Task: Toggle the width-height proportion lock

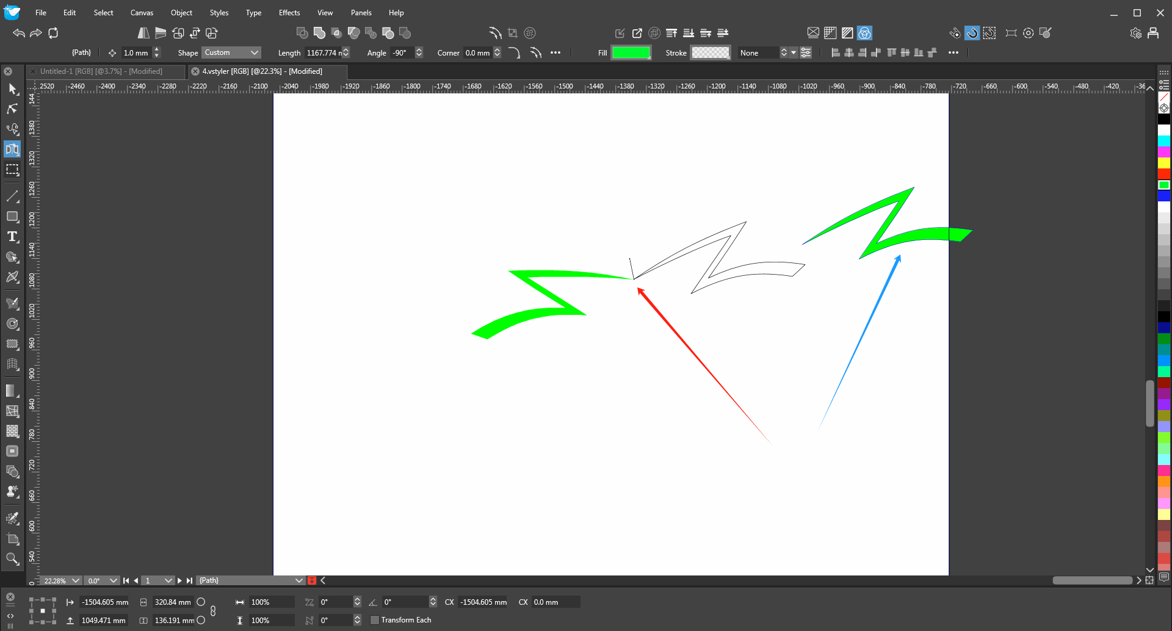Action: point(213,611)
